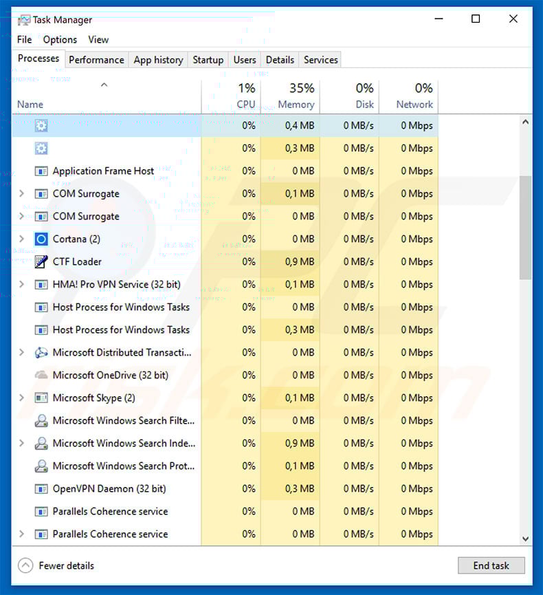Sort by the Name column header
The width and height of the screenshot is (543, 595).
[x=106, y=97]
